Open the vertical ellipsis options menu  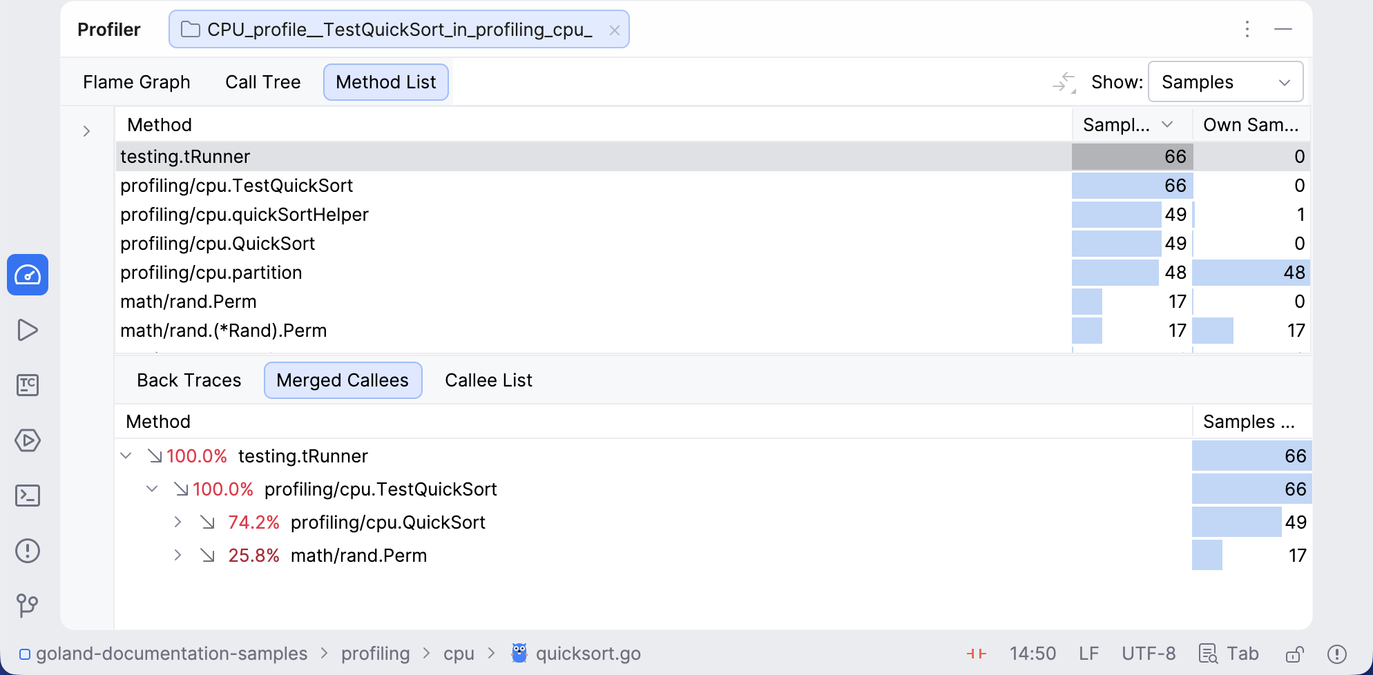pyautogui.click(x=1247, y=29)
